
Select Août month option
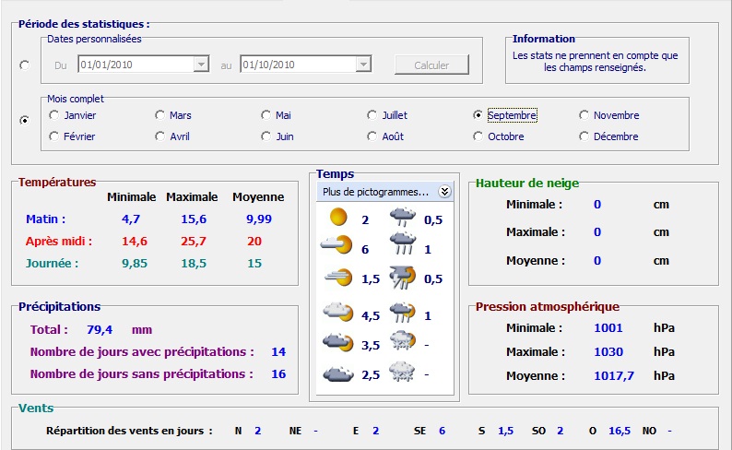coord(385,136)
